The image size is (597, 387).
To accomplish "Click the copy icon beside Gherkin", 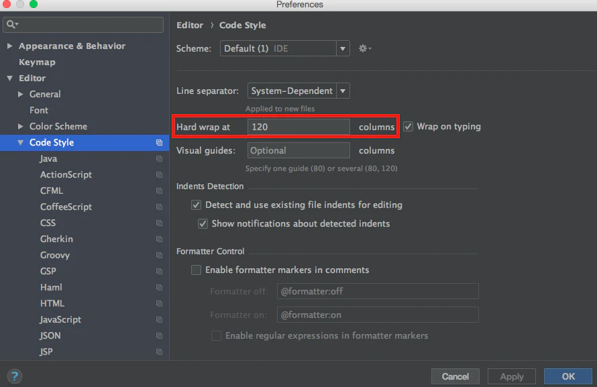I will pyautogui.click(x=159, y=239).
